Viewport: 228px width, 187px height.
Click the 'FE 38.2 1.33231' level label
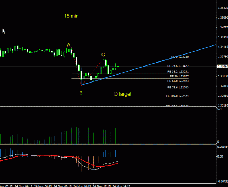[x=178, y=72]
